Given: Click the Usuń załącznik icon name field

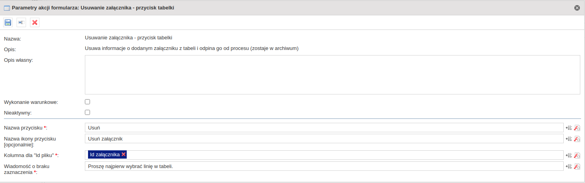Looking at the screenshot, I should coord(324,139).
